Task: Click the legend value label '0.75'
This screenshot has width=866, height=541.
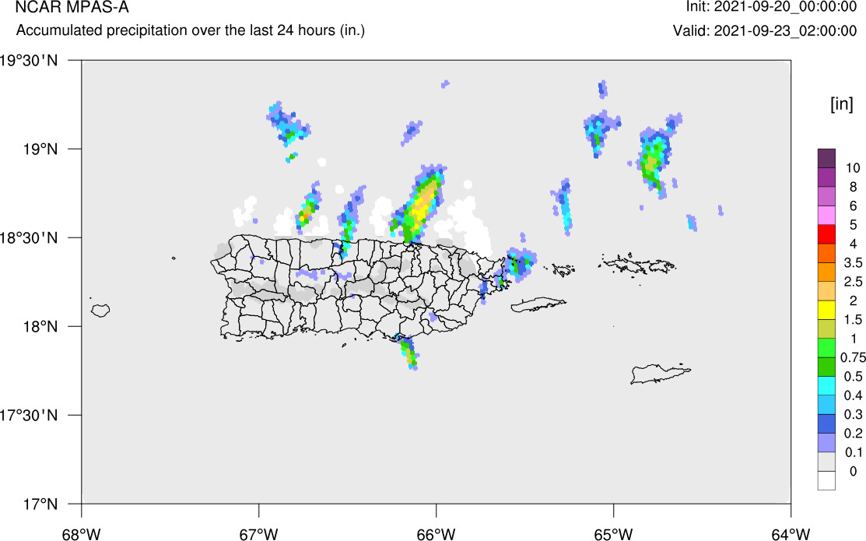Action: click(x=853, y=357)
